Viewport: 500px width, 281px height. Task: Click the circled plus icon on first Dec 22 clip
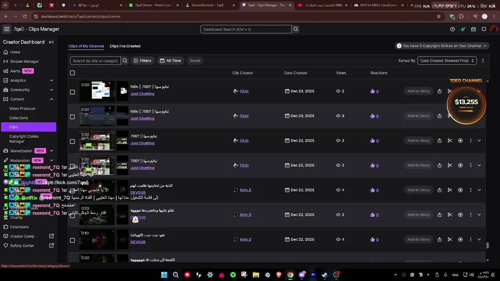click(460, 140)
